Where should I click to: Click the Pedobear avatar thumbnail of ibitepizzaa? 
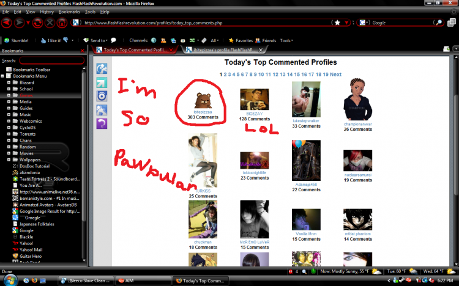(x=203, y=101)
